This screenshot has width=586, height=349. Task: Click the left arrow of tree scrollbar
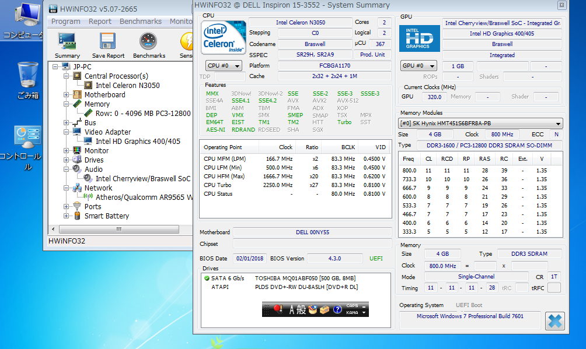[x=53, y=229]
